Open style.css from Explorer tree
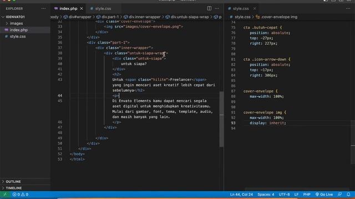This screenshot has width=355, height=199. point(18,36)
